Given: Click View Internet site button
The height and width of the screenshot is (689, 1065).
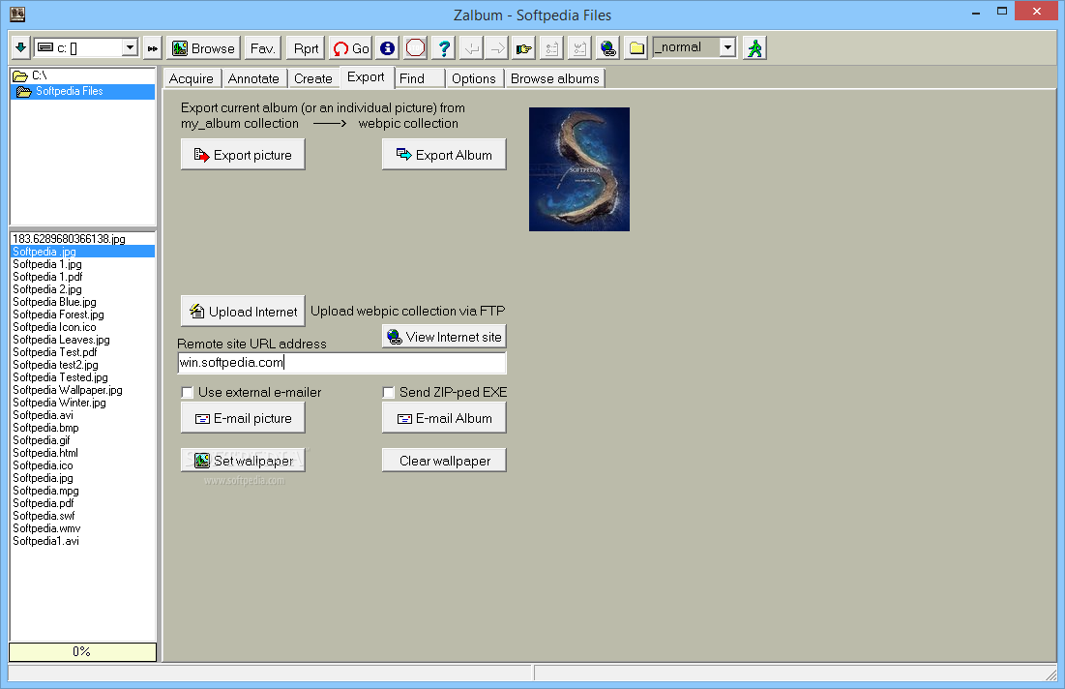Looking at the screenshot, I should (x=444, y=337).
